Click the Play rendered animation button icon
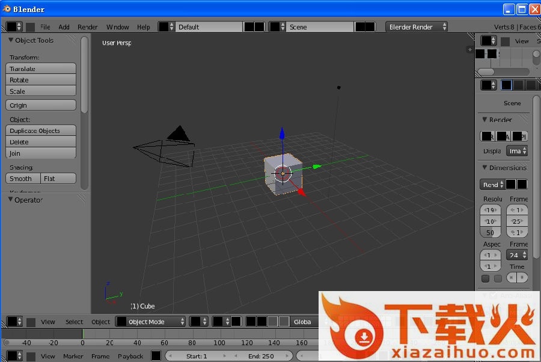 coord(519,137)
